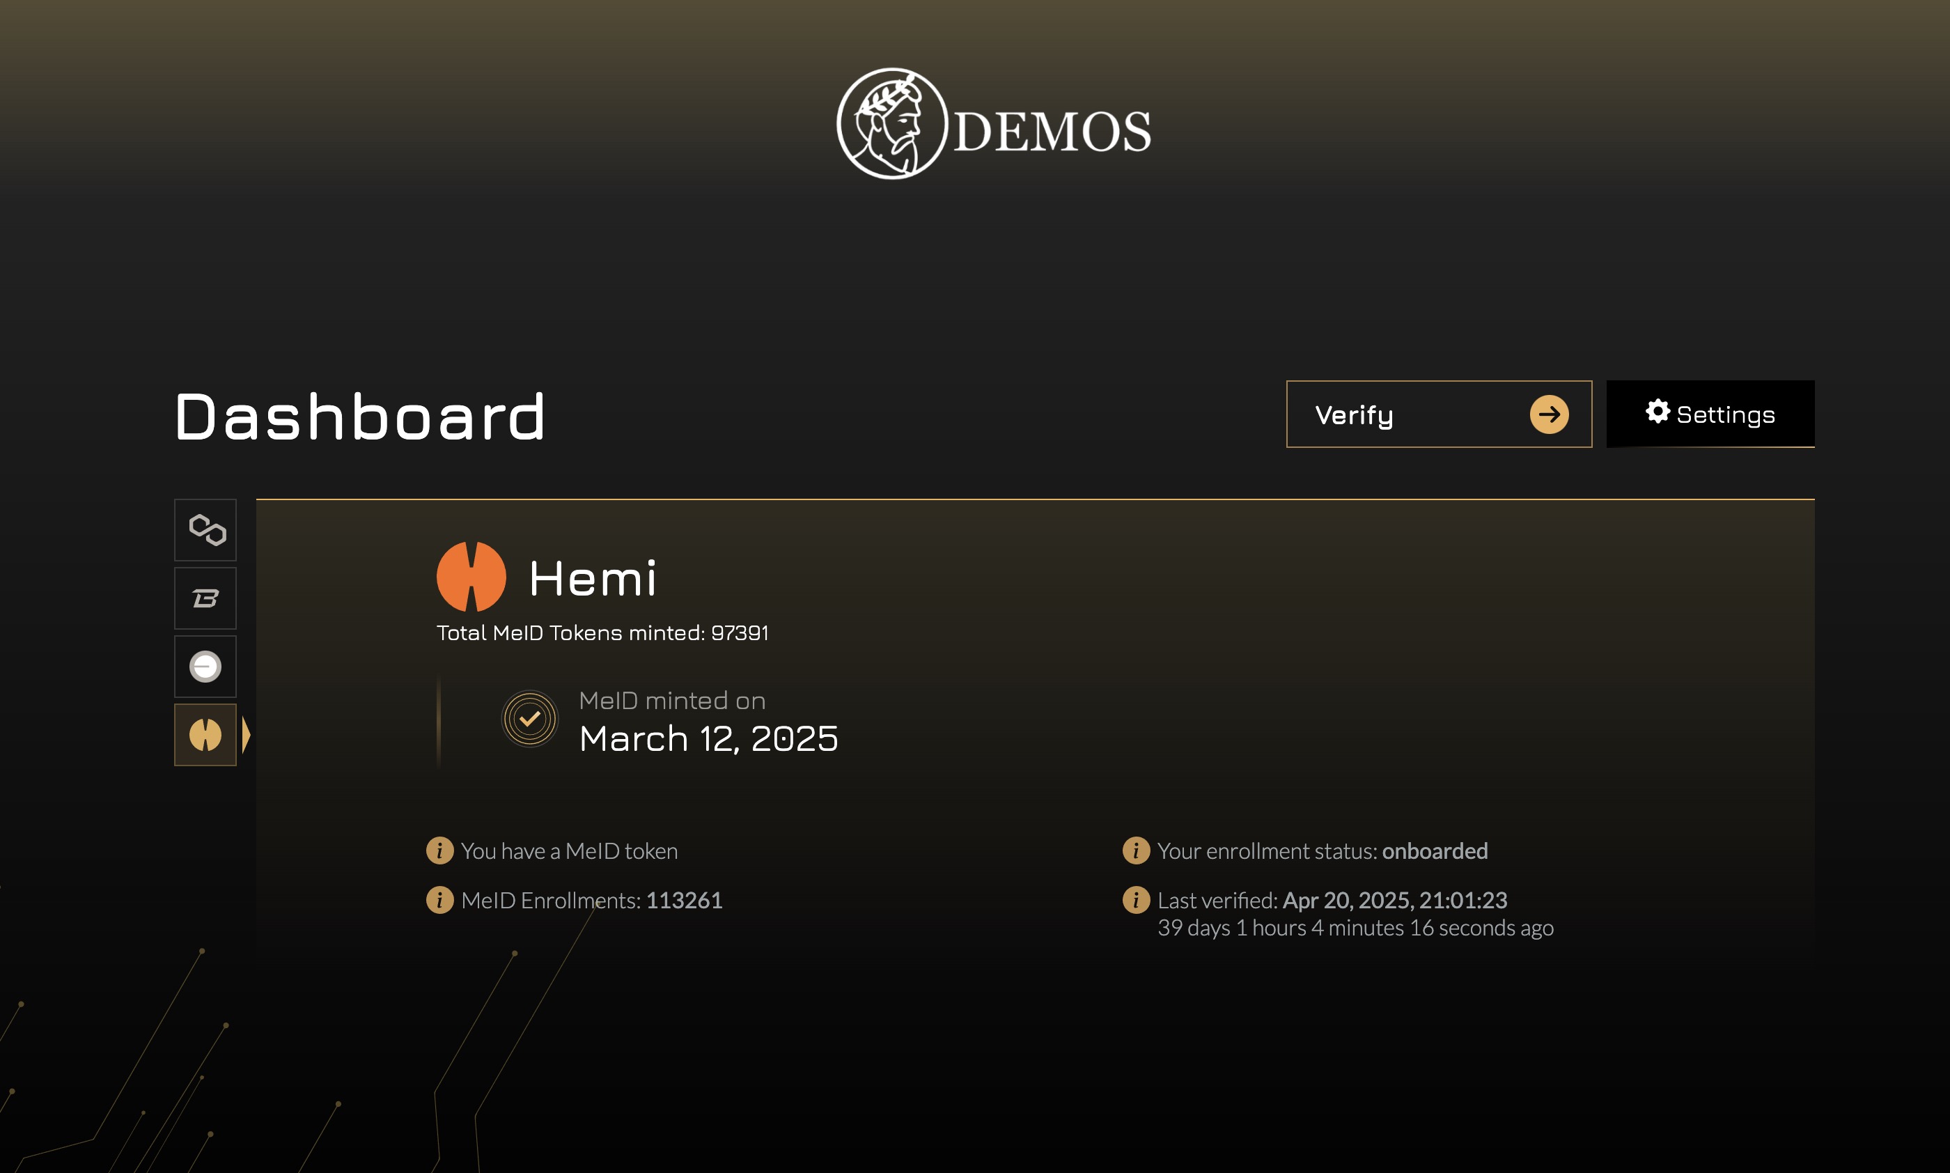Screen dimensions: 1950x1173
Task: Click info icon next to Last verified
Action: point(1136,899)
